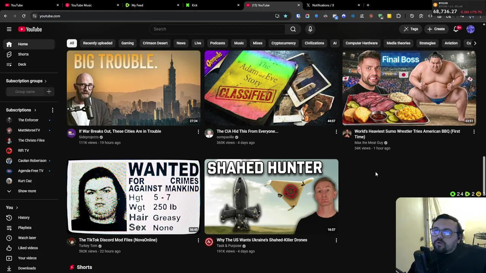The width and height of the screenshot is (486, 273).
Task: Open Max the Meat Guy channel link
Action: (x=369, y=143)
